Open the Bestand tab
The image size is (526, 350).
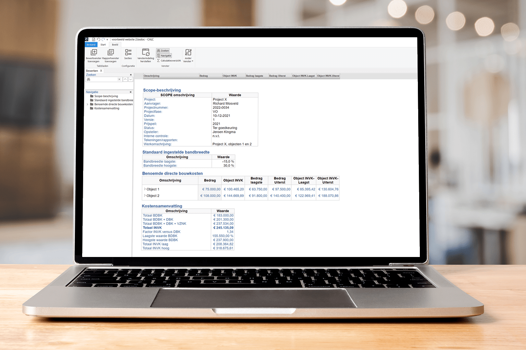[91, 45]
